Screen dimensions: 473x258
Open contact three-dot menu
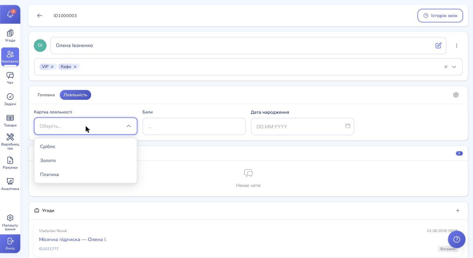(456, 45)
